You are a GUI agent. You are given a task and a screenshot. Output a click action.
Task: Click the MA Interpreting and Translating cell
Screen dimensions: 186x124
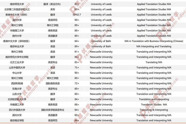(154, 46)
